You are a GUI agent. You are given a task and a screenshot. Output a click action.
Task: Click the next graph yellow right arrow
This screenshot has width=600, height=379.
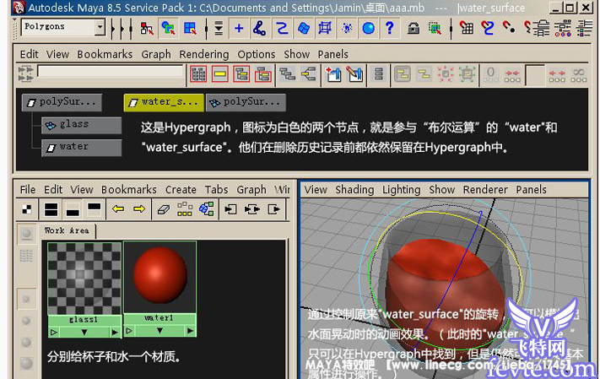tap(139, 209)
